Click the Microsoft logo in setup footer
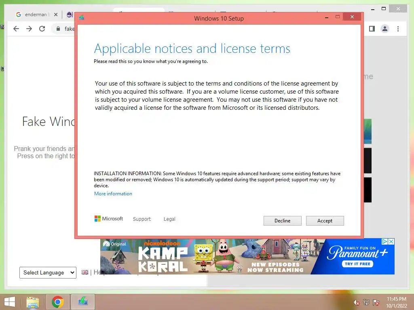 [x=108, y=218]
